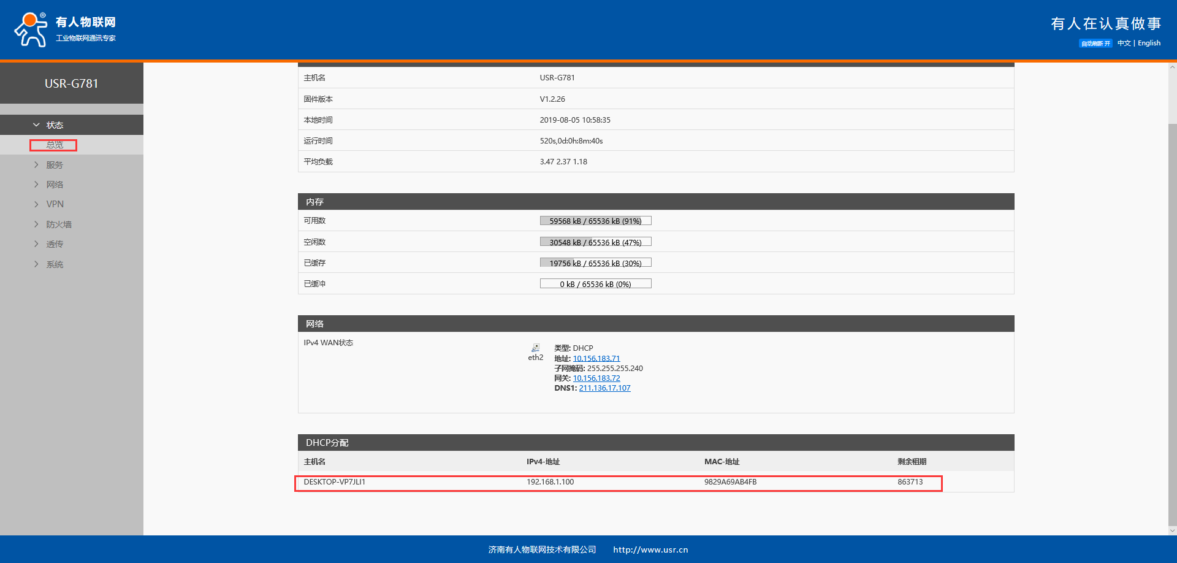Select the 总览 overview menu item

(x=55, y=145)
